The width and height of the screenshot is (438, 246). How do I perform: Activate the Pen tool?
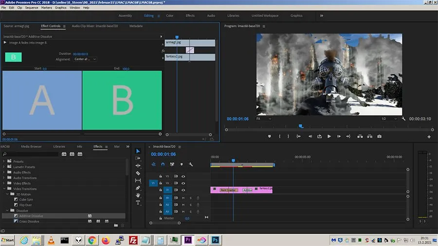138,188
